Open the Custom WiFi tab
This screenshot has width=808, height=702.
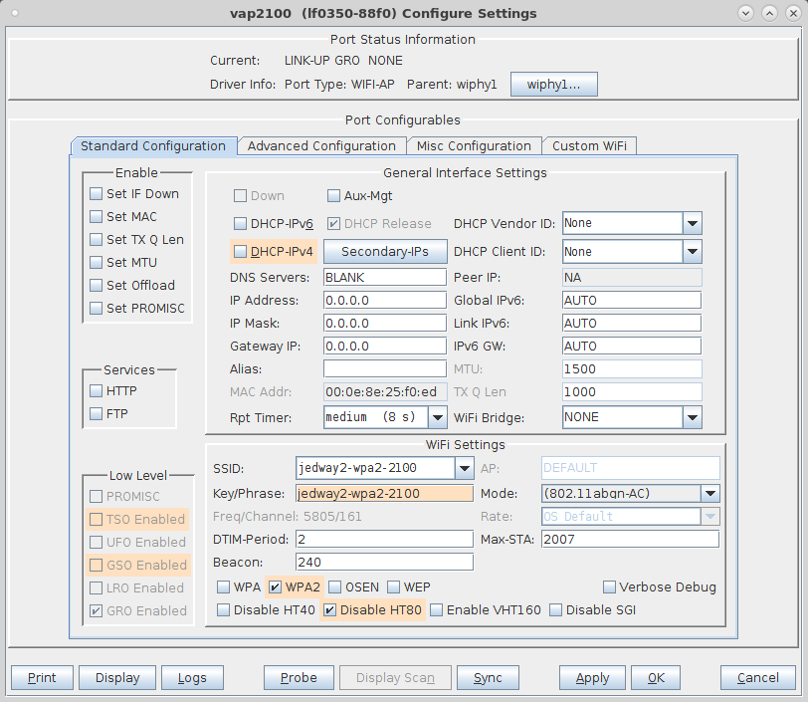tap(589, 146)
